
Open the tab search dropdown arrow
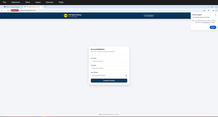point(2,7)
